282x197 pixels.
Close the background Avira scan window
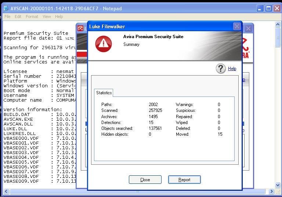pos(248,28)
